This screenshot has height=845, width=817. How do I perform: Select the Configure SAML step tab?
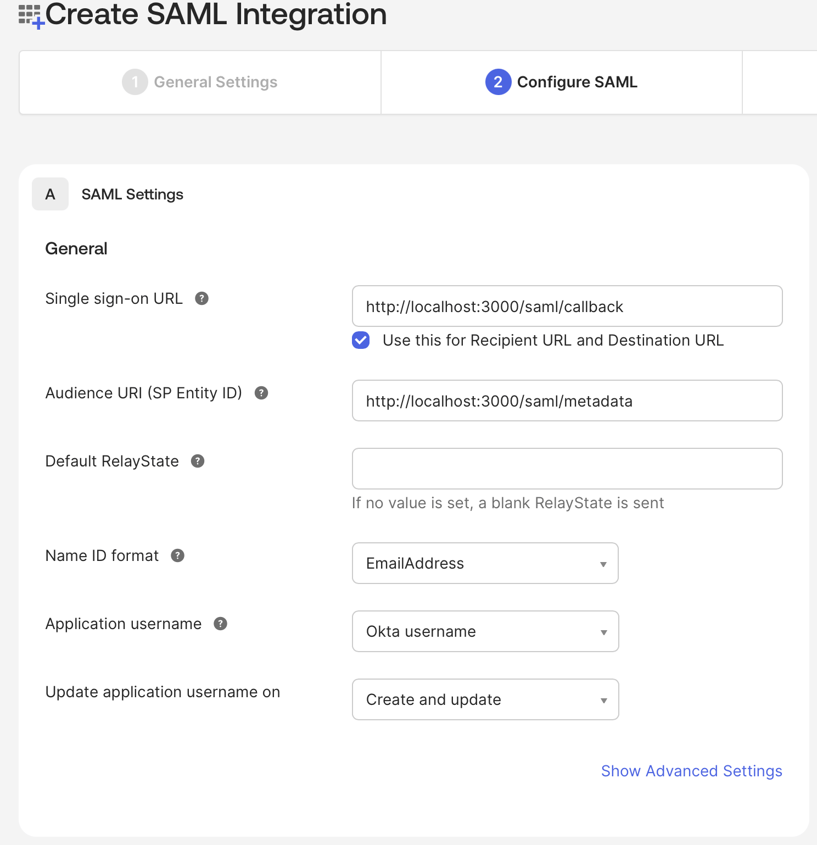coord(562,82)
